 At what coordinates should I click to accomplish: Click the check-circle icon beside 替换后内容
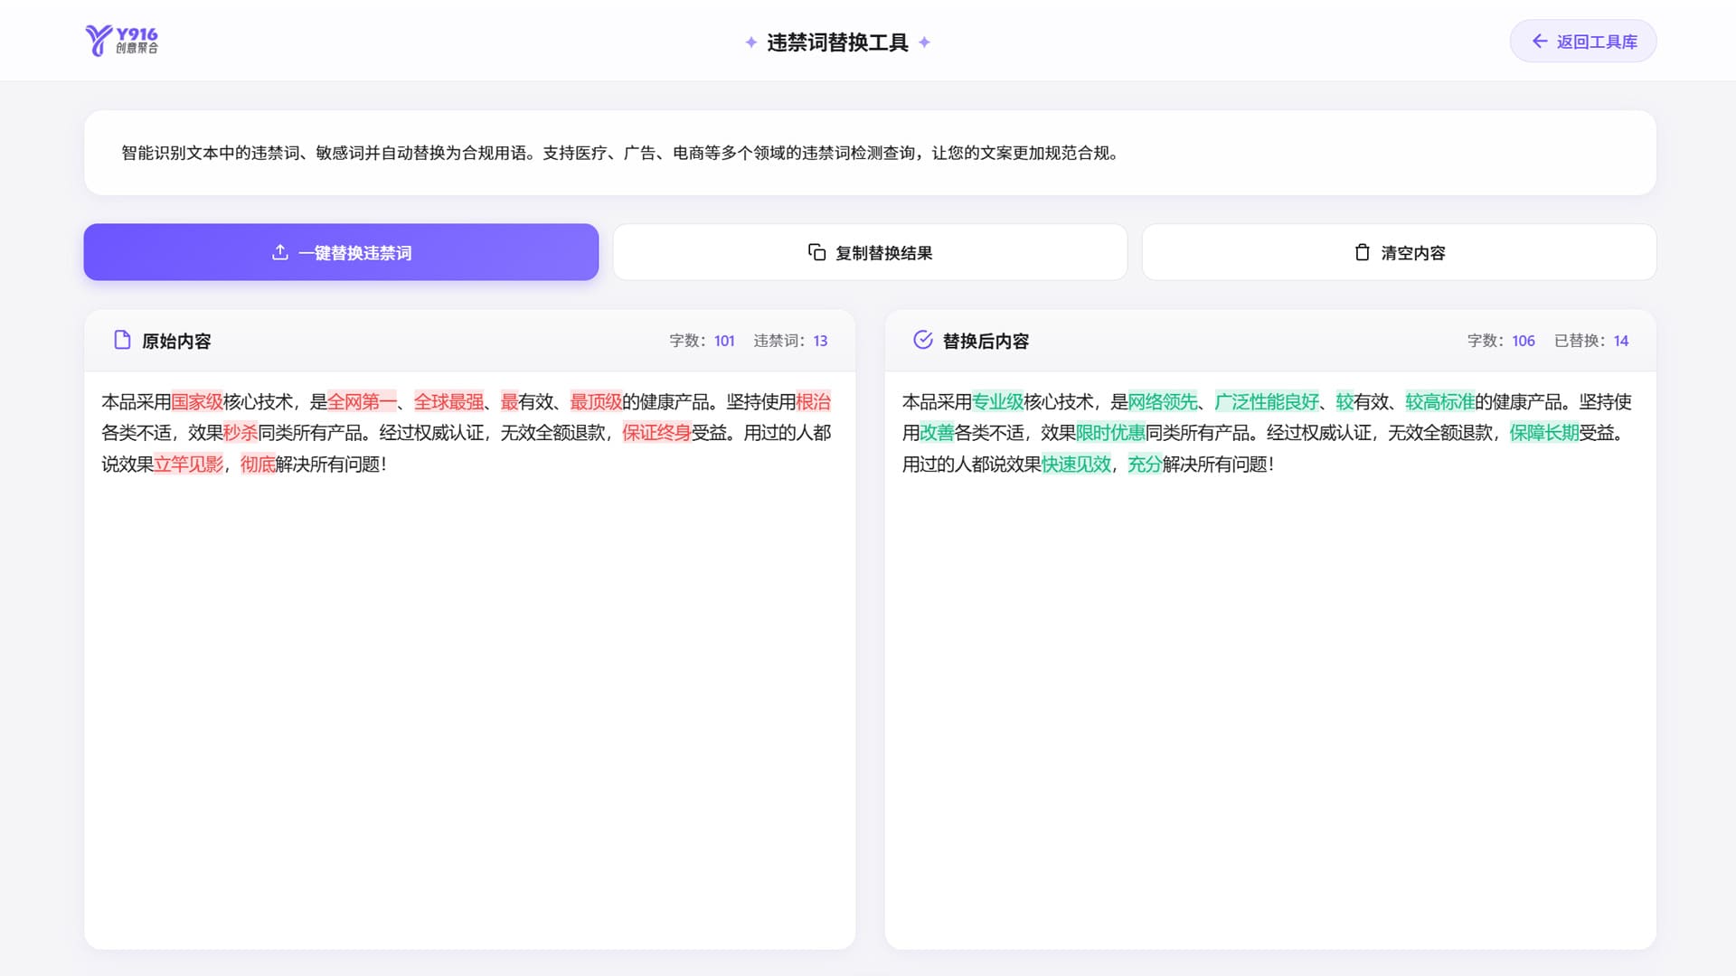tap(923, 341)
